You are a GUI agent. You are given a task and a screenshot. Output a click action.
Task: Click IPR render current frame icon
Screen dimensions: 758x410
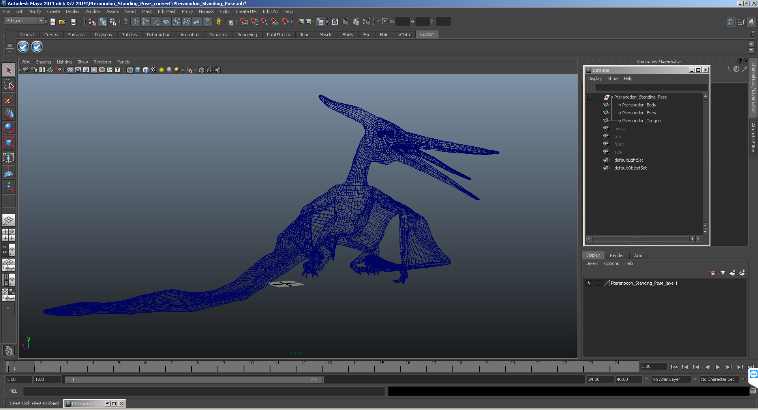[356, 22]
